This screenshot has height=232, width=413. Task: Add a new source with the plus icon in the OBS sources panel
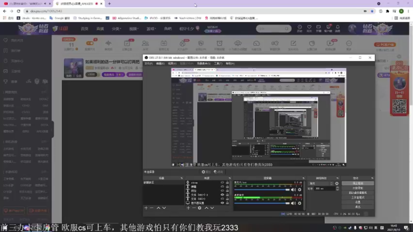188,208
